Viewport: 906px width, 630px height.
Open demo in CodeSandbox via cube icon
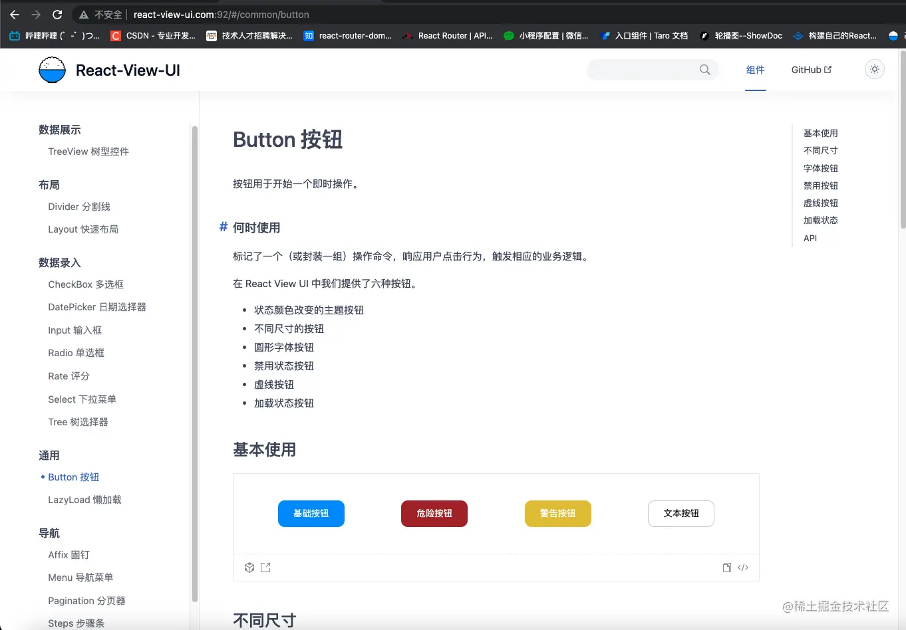(249, 568)
